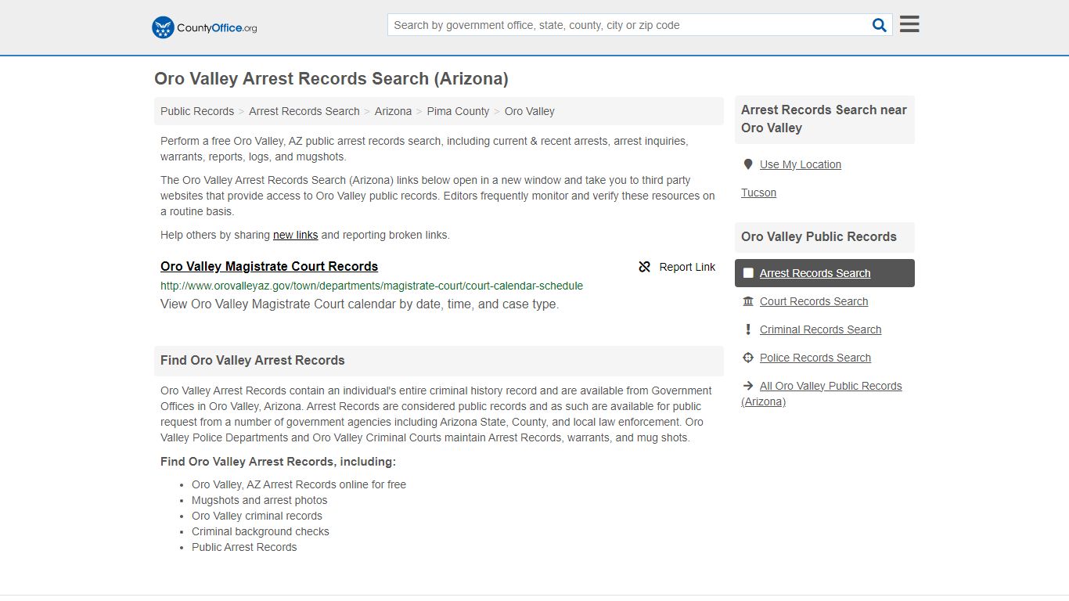This screenshot has width=1069, height=601.
Task: Click the page title heading
Action: point(331,78)
